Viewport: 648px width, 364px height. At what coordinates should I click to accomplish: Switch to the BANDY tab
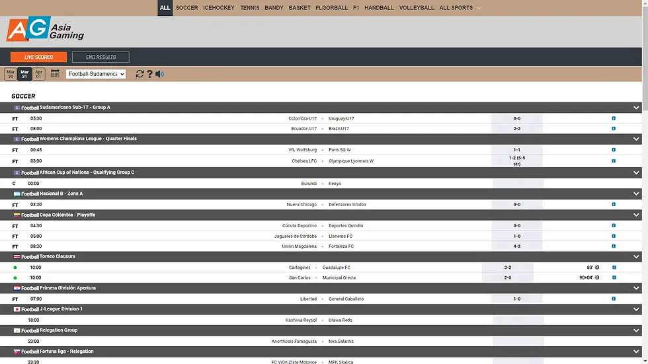click(274, 8)
